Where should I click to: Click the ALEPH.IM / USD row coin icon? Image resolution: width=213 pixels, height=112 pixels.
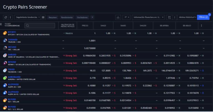pyautogui.click(x=5, y=85)
